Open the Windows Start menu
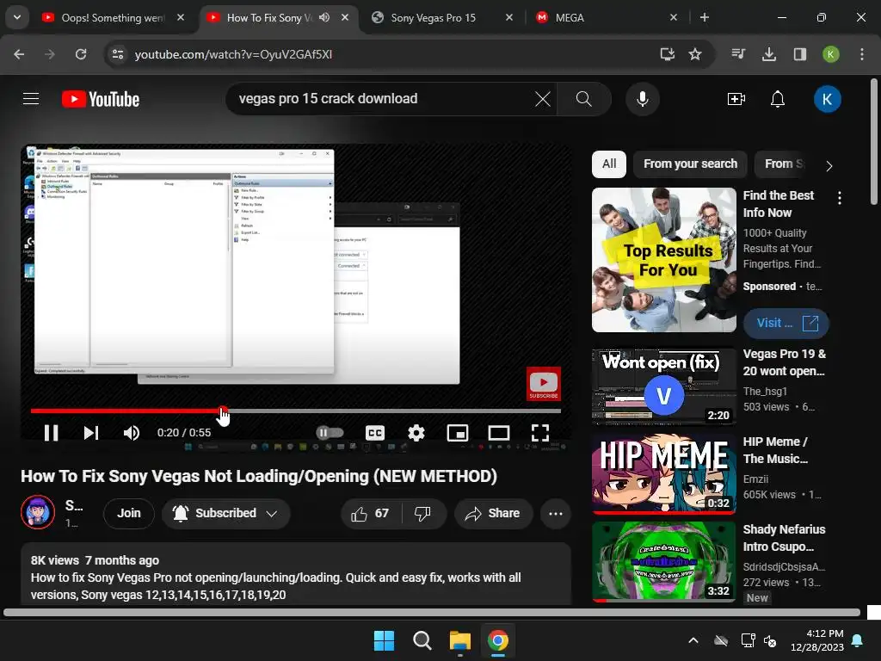 (385, 640)
